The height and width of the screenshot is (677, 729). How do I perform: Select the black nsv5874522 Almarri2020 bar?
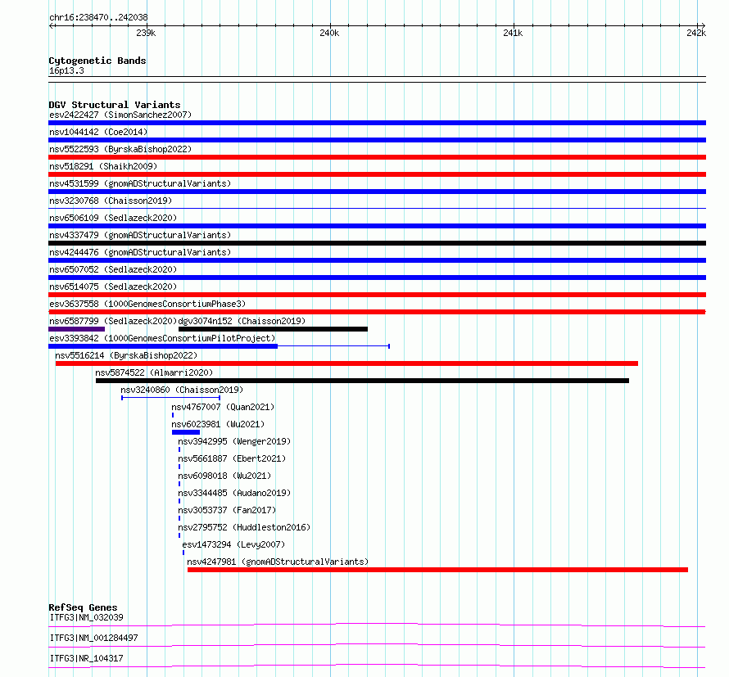click(x=362, y=381)
